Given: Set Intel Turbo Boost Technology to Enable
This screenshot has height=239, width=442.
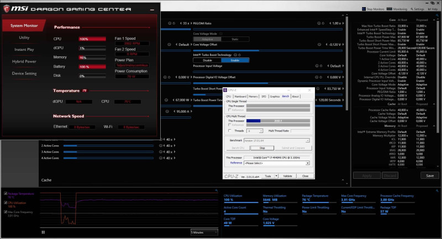Looking at the screenshot, I should point(235,60).
